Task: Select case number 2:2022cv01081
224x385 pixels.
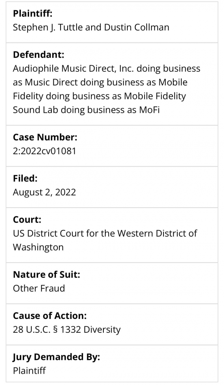Action: click(44, 151)
